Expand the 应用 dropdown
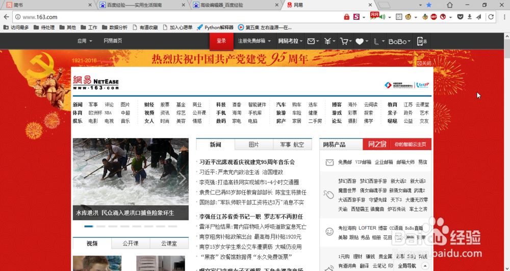 pos(85,41)
